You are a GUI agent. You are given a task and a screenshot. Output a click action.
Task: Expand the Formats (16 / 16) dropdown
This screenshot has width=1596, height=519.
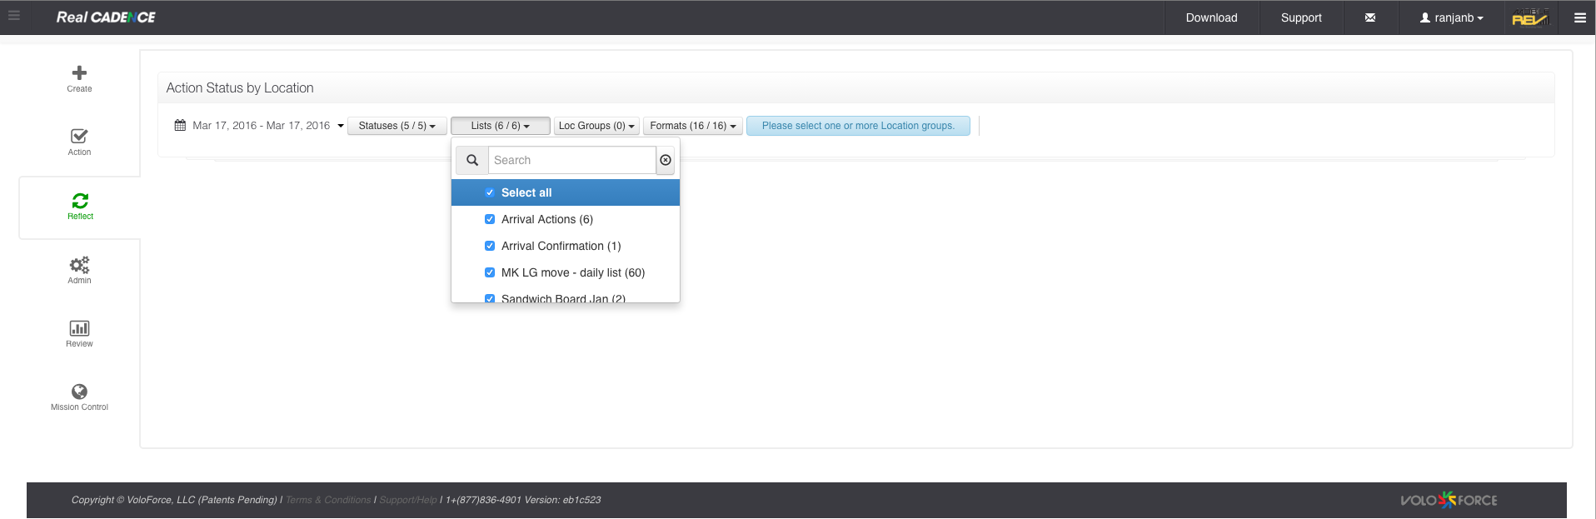coord(692,126)
